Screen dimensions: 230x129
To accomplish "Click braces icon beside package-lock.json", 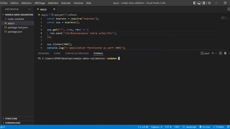I will click(x=5, y=27).
